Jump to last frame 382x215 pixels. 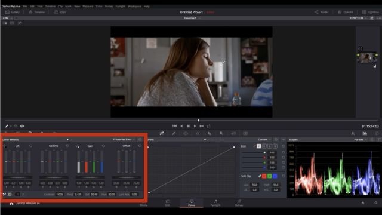point(202,126)
